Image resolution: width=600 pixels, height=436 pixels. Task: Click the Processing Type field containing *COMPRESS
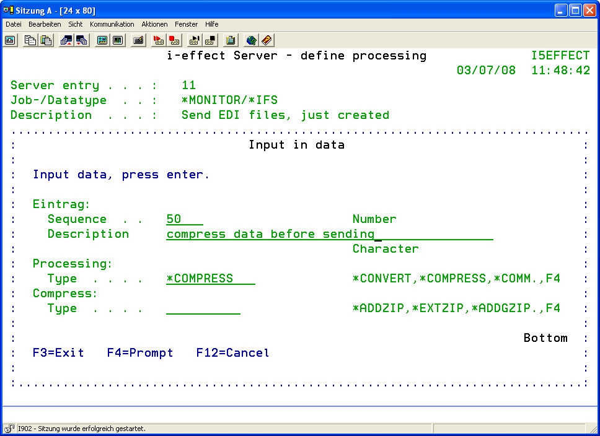point(210,279)
